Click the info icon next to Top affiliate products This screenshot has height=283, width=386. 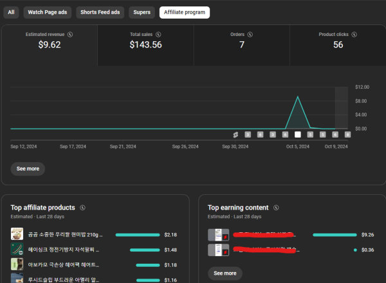click(83, 208)
